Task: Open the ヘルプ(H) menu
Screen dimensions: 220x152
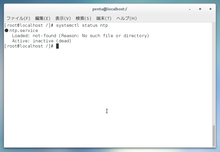Action: (126, 18)
